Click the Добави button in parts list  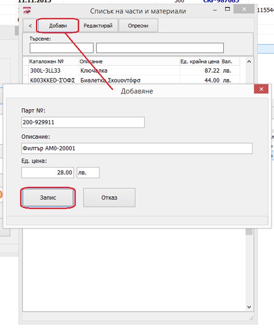pos(58,26)
